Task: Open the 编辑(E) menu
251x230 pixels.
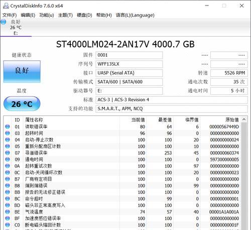Action: coord(28,15)
